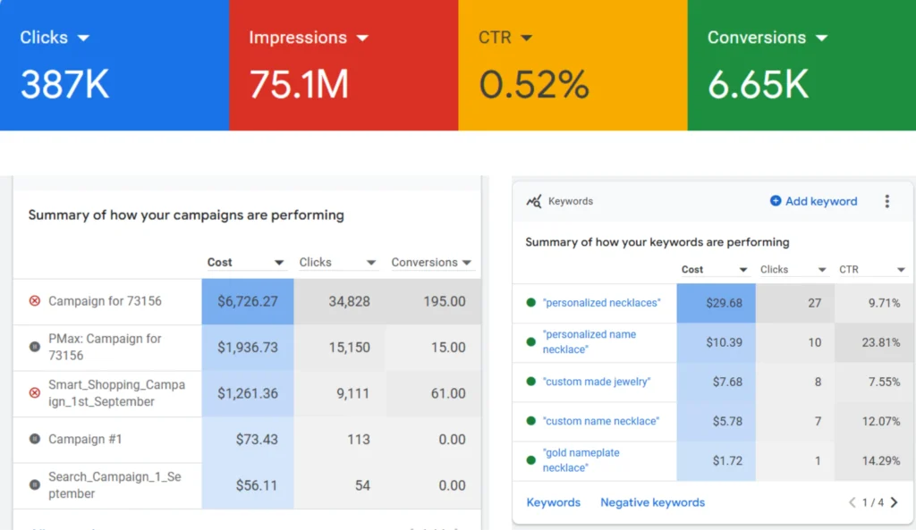Image resolution: width=916 pixels, height=530 pixels.
Task: Expand the Impressions metric dropdown
Action: click(362, 38)
